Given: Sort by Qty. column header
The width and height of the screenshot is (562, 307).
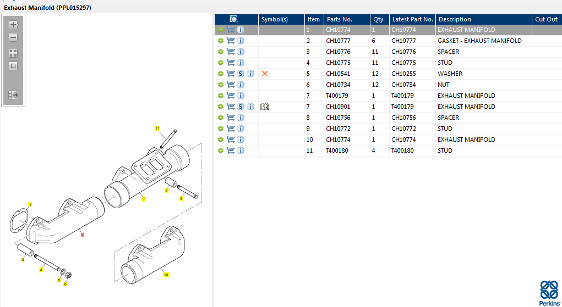Looking at the screenshot, I should pos(380,19).
